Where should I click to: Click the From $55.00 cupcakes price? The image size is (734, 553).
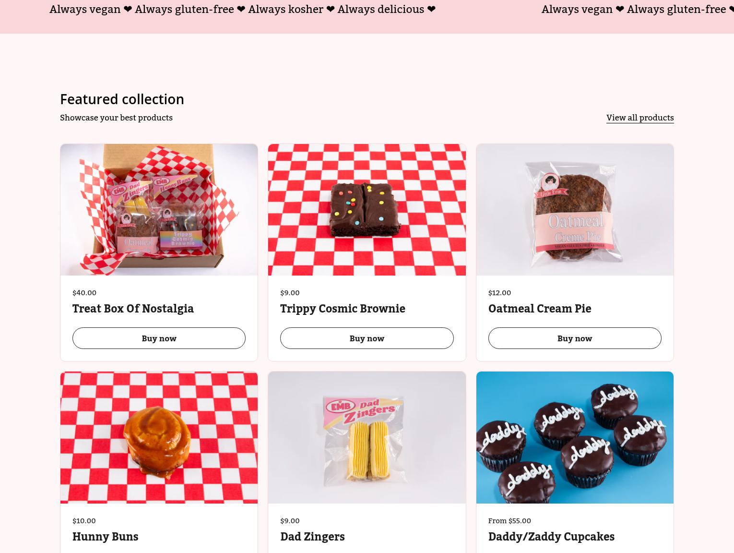click(x=509, y=521)
